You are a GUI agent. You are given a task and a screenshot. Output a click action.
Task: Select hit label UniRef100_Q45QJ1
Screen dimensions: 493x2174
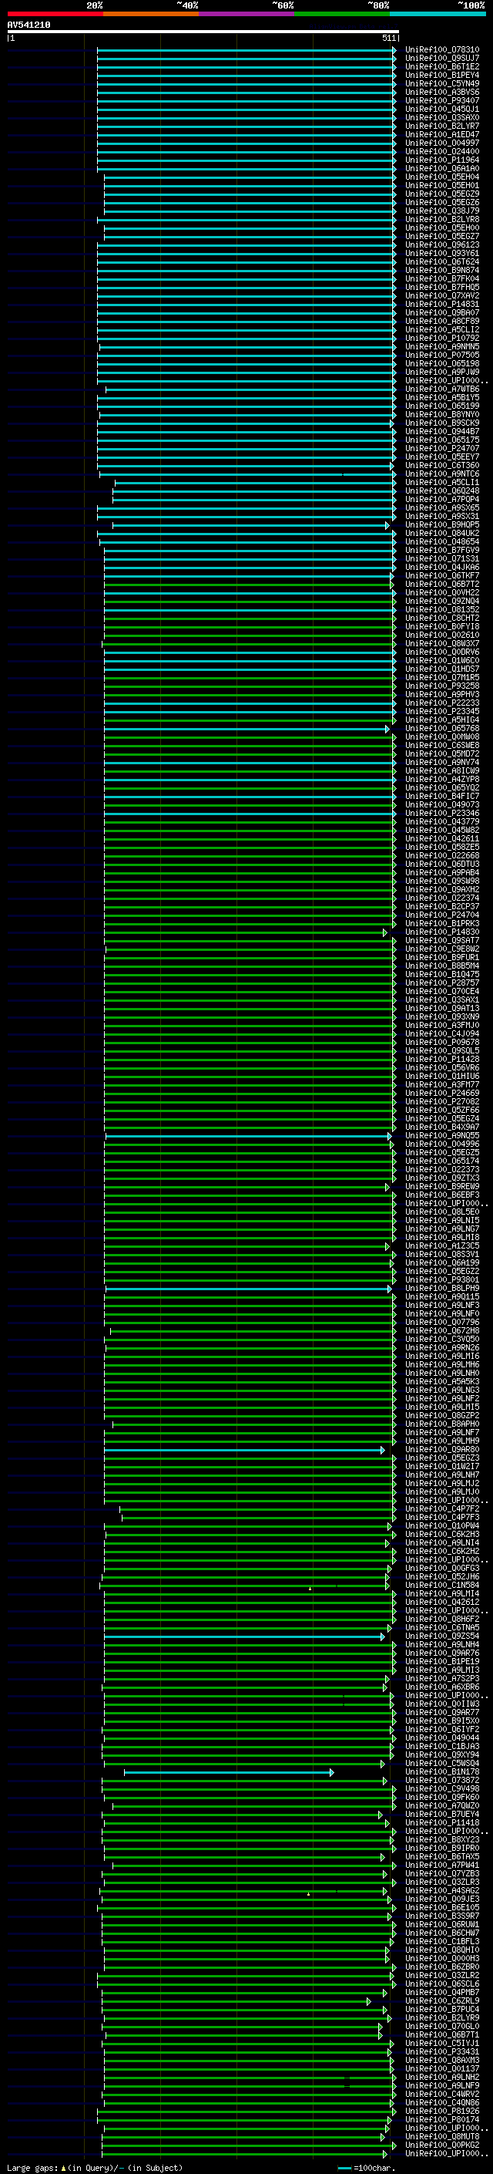[442, 109]
